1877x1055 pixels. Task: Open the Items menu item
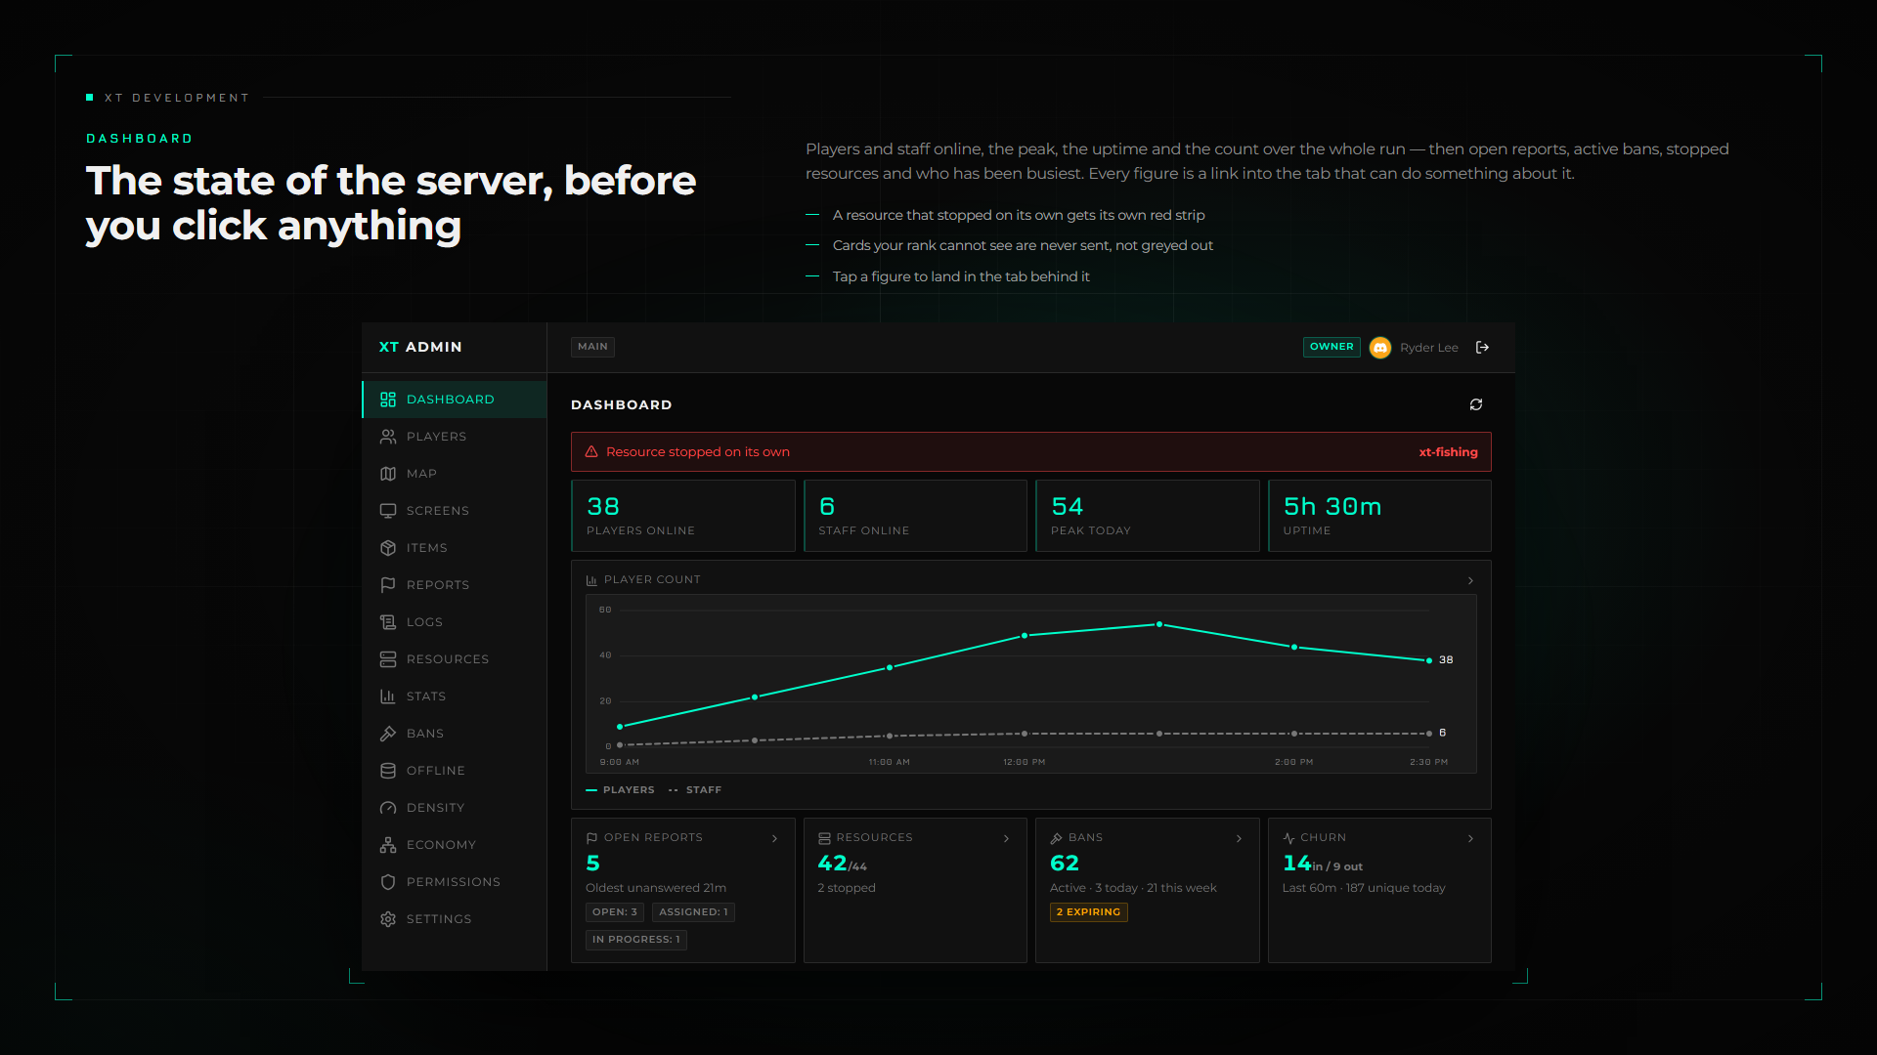pyautogui.click(x=455, y=548)
